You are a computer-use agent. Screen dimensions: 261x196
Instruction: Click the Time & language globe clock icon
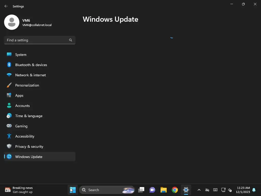[9, 116]
